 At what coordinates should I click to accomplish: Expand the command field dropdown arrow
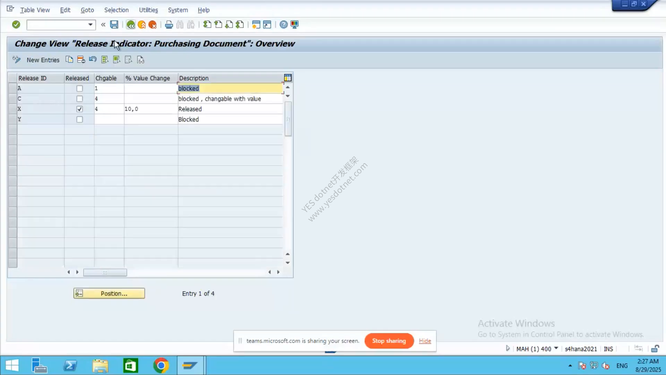(90, 25)
